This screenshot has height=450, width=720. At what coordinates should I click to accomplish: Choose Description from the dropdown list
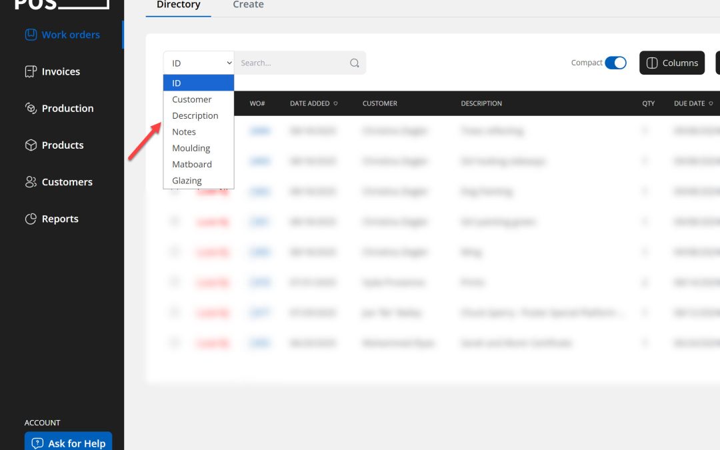click(x=199, y=116)
